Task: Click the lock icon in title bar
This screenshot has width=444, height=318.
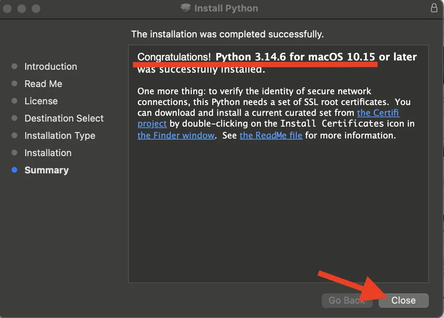Action: [x=434, y=8]
